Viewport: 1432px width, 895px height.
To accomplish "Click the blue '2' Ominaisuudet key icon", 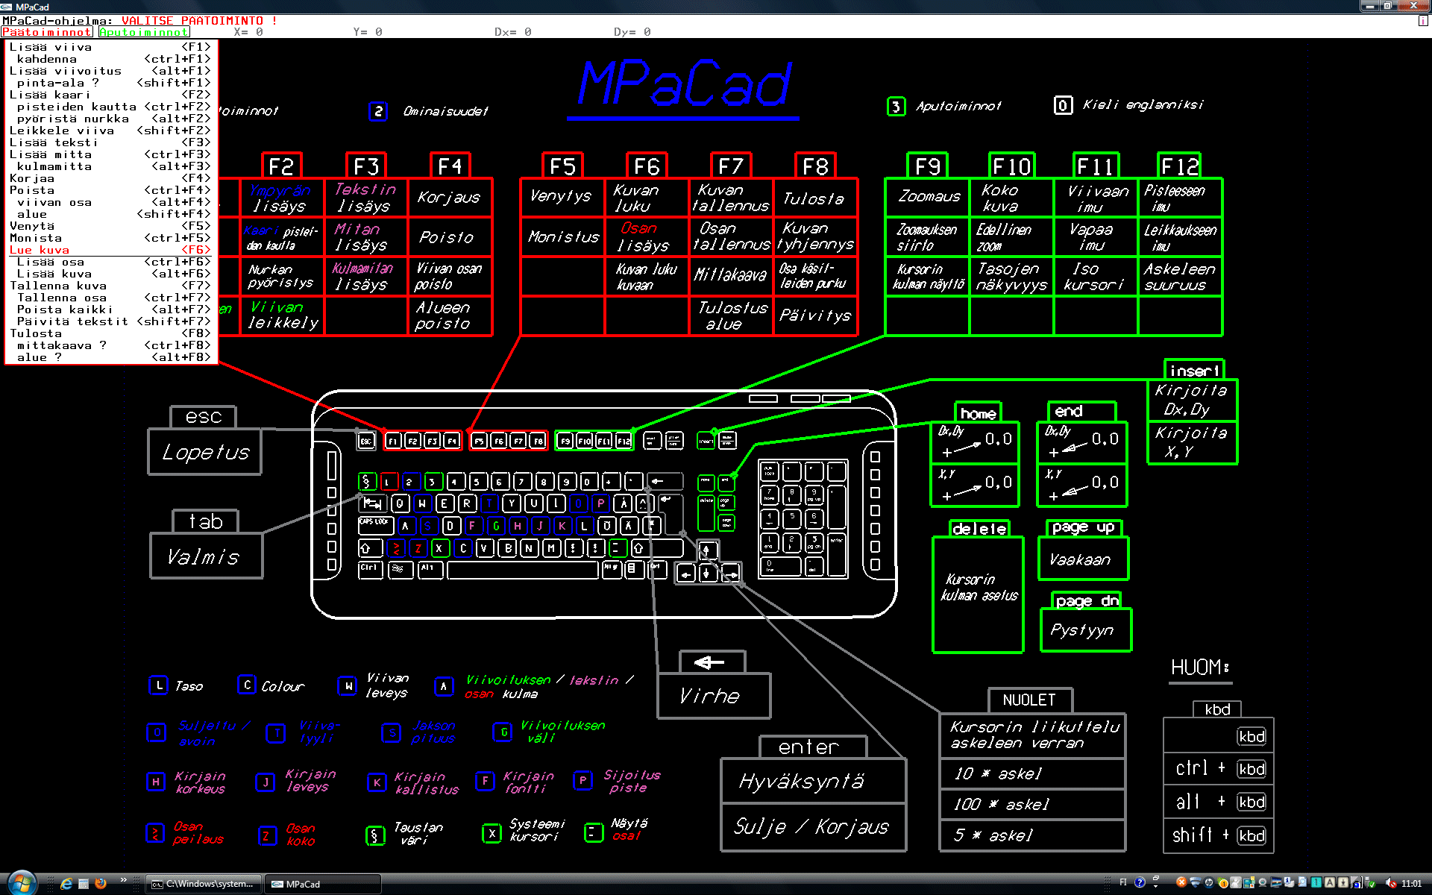I will pyautogui.click(x=378, y=111).
